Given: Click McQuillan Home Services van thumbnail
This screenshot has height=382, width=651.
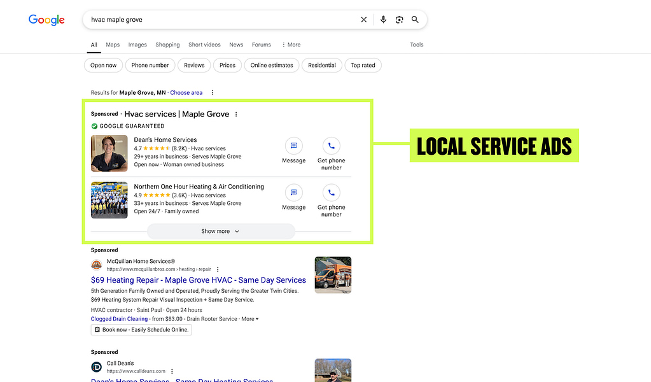Looking at the screenshot, I should pos(332,275).
